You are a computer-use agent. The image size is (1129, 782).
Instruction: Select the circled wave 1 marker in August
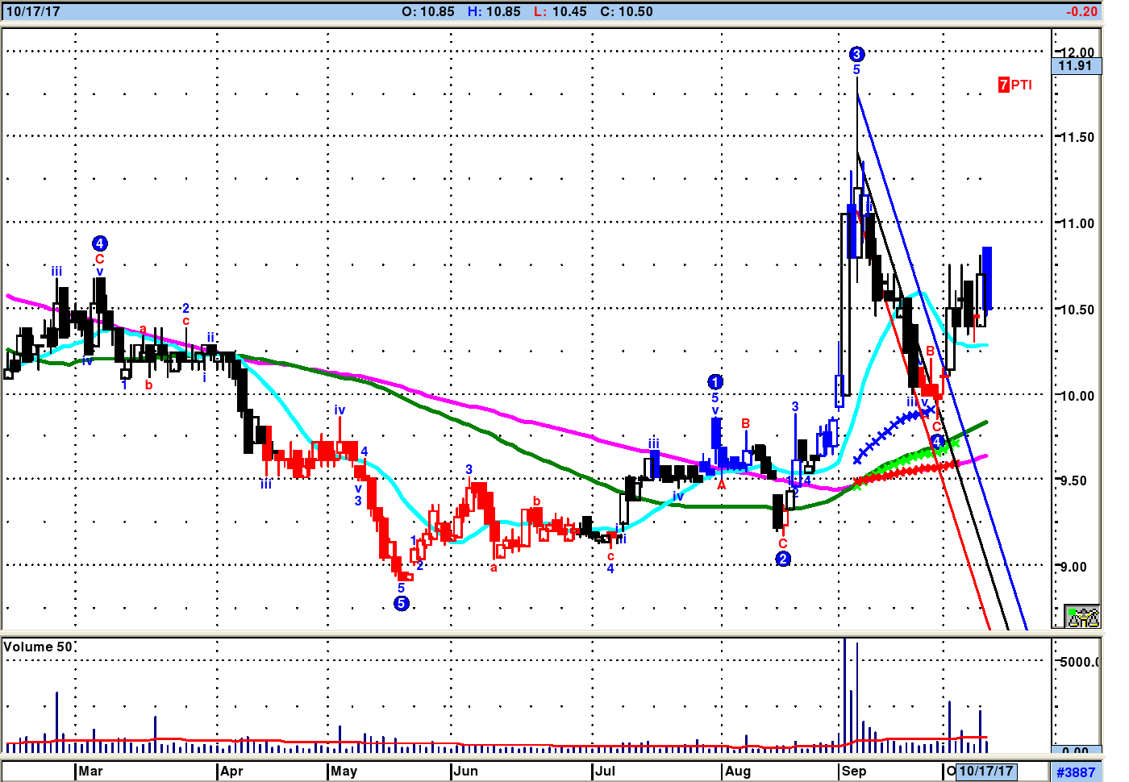[715, 382]
